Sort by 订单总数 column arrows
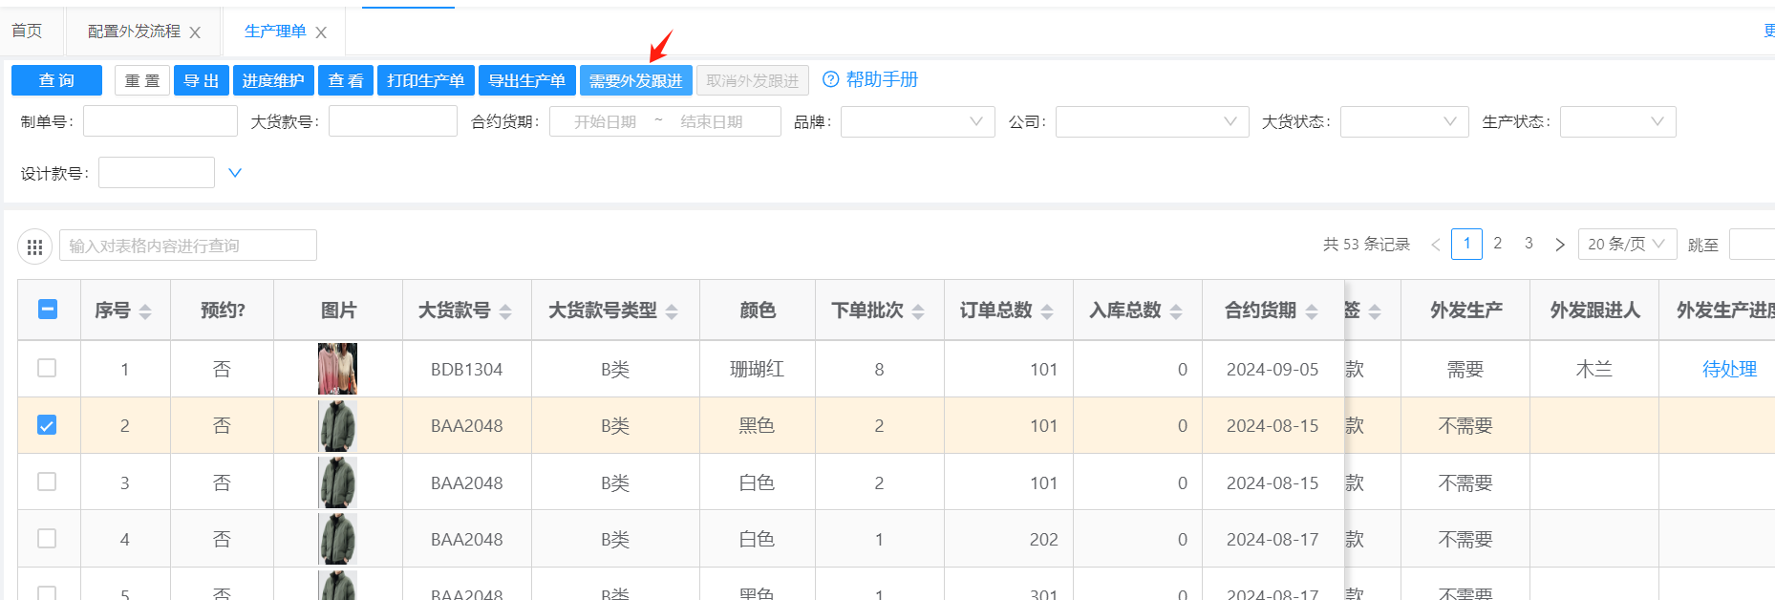The image size is (1775, 600). click(1047, 311)
